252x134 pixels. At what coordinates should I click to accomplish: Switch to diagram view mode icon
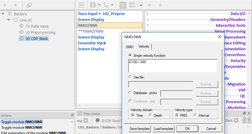132,5
